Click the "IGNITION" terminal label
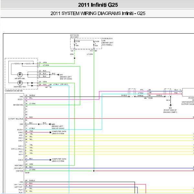The image size is (194, 194). pos(19,171)
